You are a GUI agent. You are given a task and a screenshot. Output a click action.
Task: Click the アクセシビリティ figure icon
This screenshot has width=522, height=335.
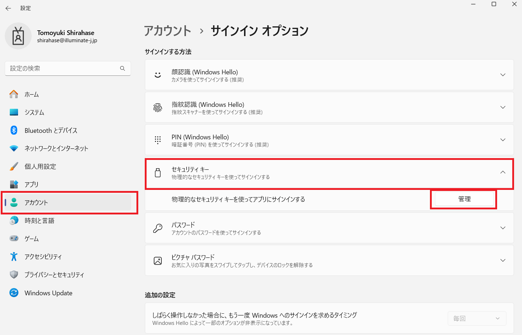point(14,257)
